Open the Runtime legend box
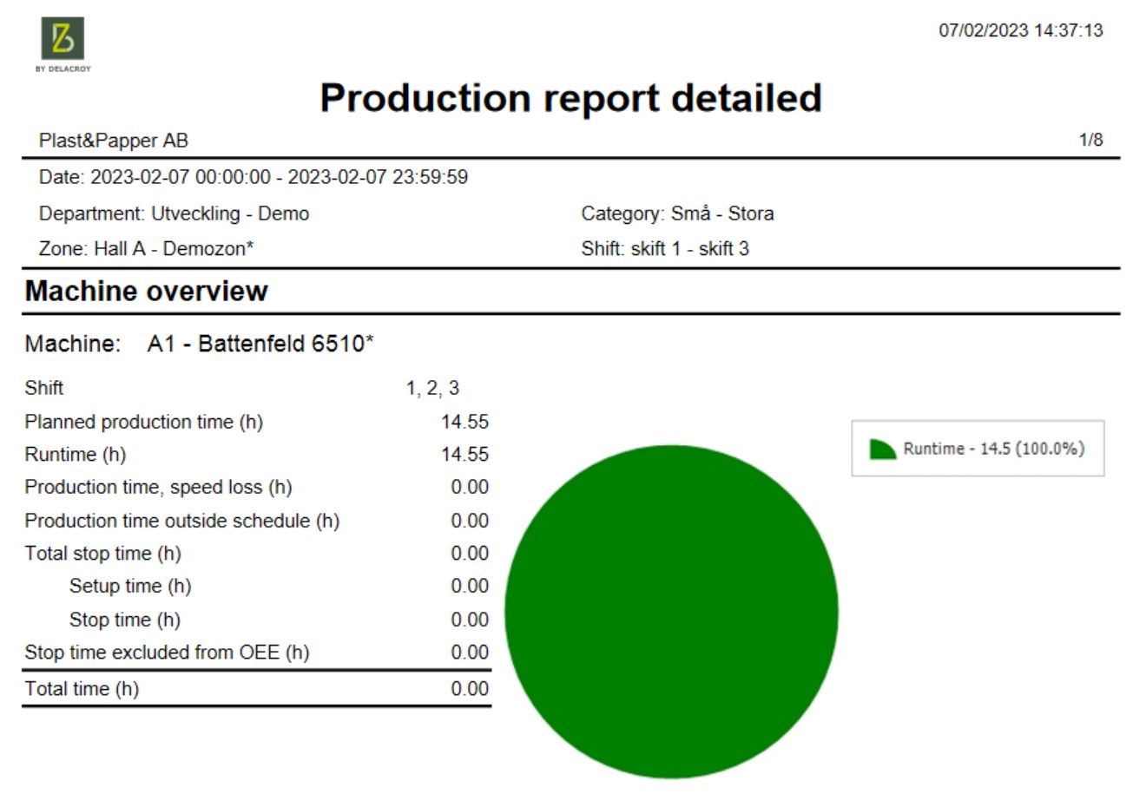Screen dimensions: 1146x794 point(977,448)
